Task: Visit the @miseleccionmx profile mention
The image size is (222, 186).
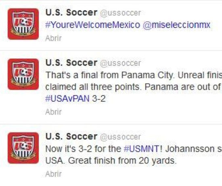Action: (176, 25)
